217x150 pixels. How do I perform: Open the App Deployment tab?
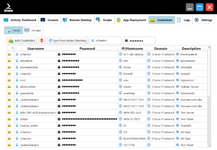(x=131, y=20)
